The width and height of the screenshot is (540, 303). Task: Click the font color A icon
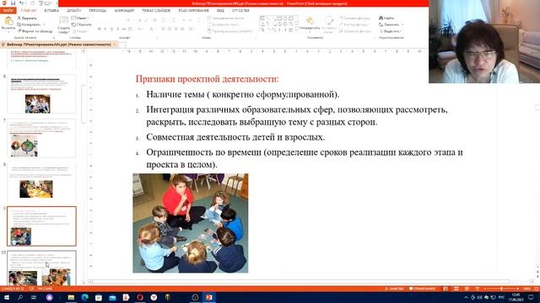pyautogui.click(x=151, y=29)
